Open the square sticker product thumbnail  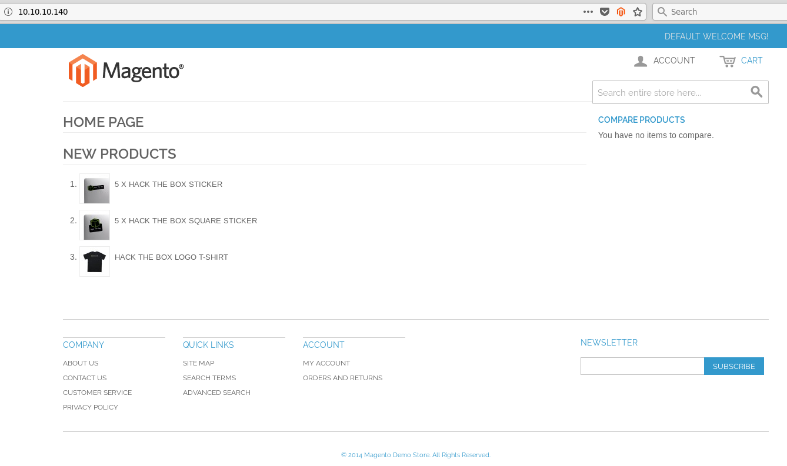[95, 225]
